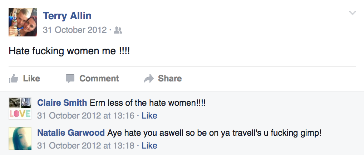Open Natalie Garwood's profile name link
This screenshot has width=364, height=155.
[71, 133]
